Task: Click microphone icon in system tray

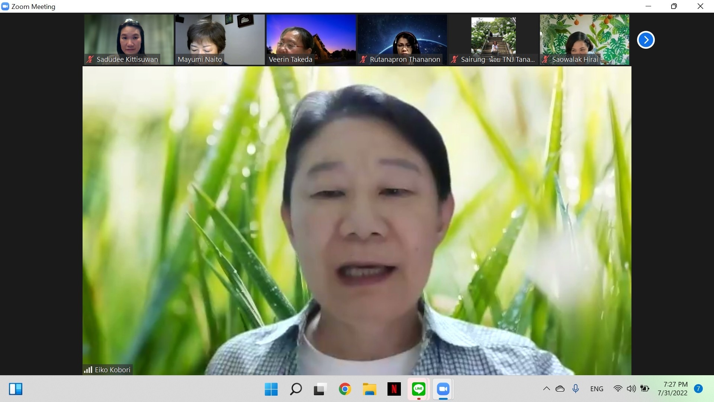Action: pyautogui.click(x=576, y=389)
